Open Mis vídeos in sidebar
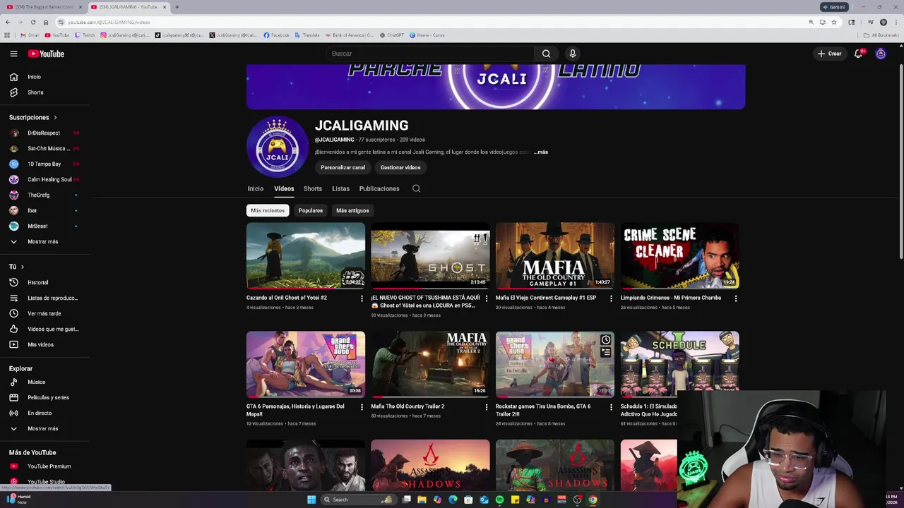 tap(40, 344)
